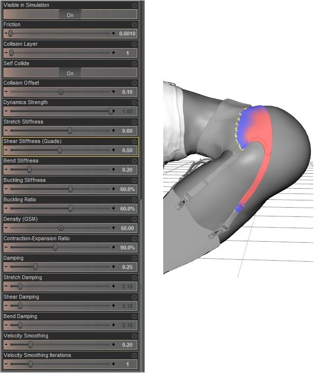Increase Velocity Smoothing with the plus button
This screenshot has width=322, height=373.
point(114,344)
